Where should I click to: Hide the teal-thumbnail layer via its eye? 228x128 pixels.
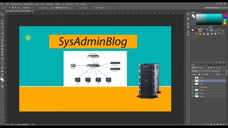tap(192, 93)
